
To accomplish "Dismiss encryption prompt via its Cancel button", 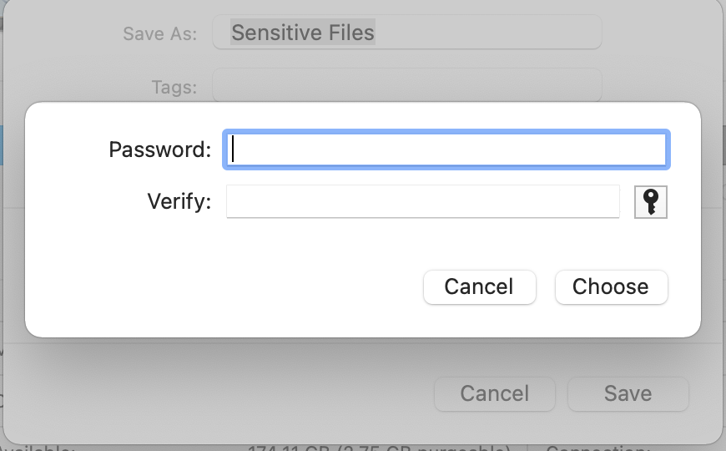I will pos(479,287).
